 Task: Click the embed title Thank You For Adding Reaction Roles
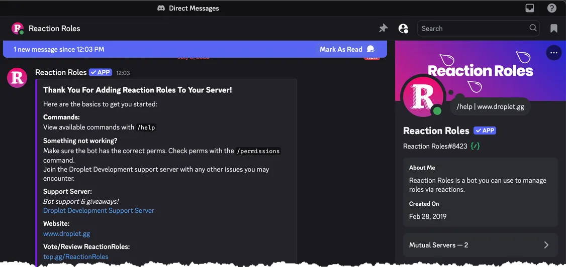pos(138,90)
